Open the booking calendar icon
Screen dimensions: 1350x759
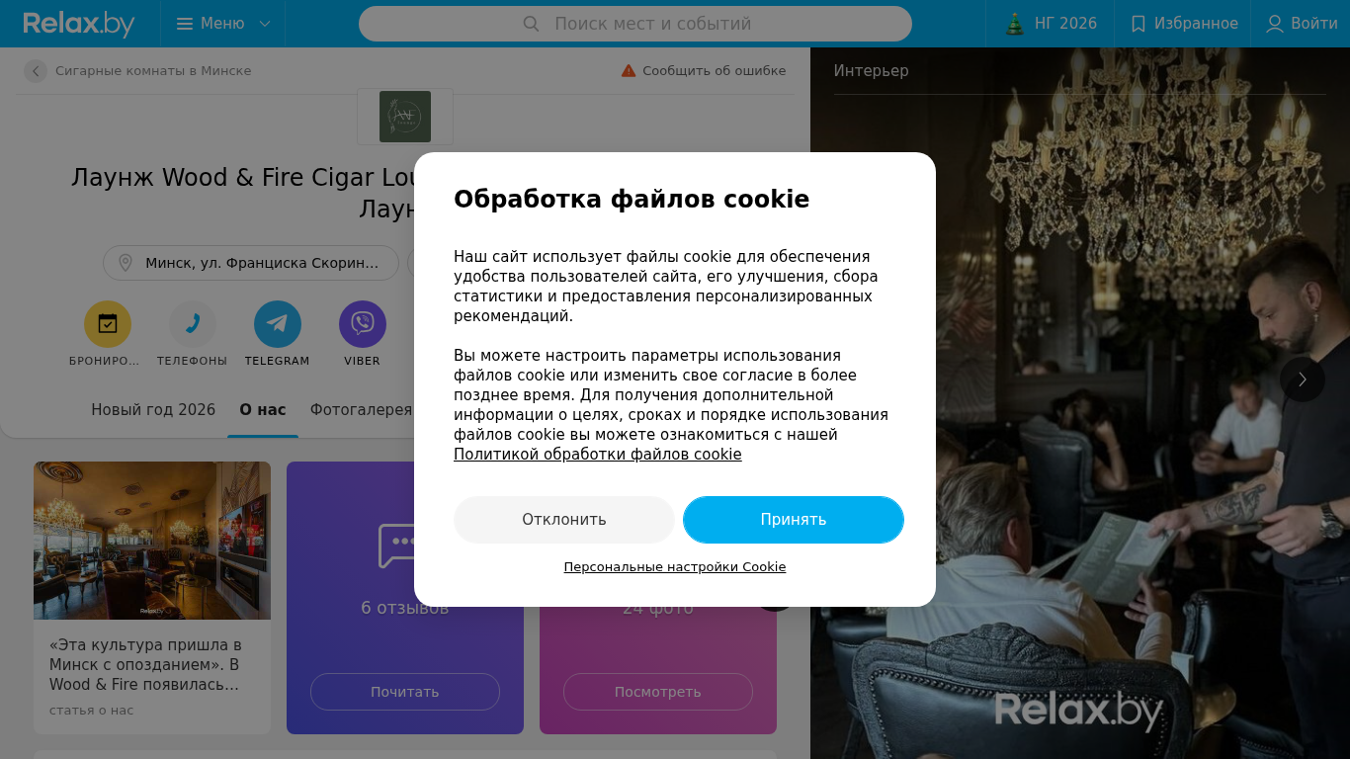pyautogui.click(x=108, y=324)
